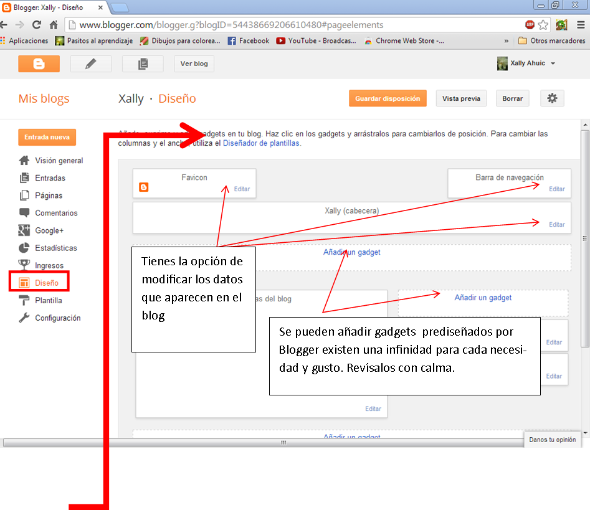Click the gear settings icon near Borrar

[552, 98]
